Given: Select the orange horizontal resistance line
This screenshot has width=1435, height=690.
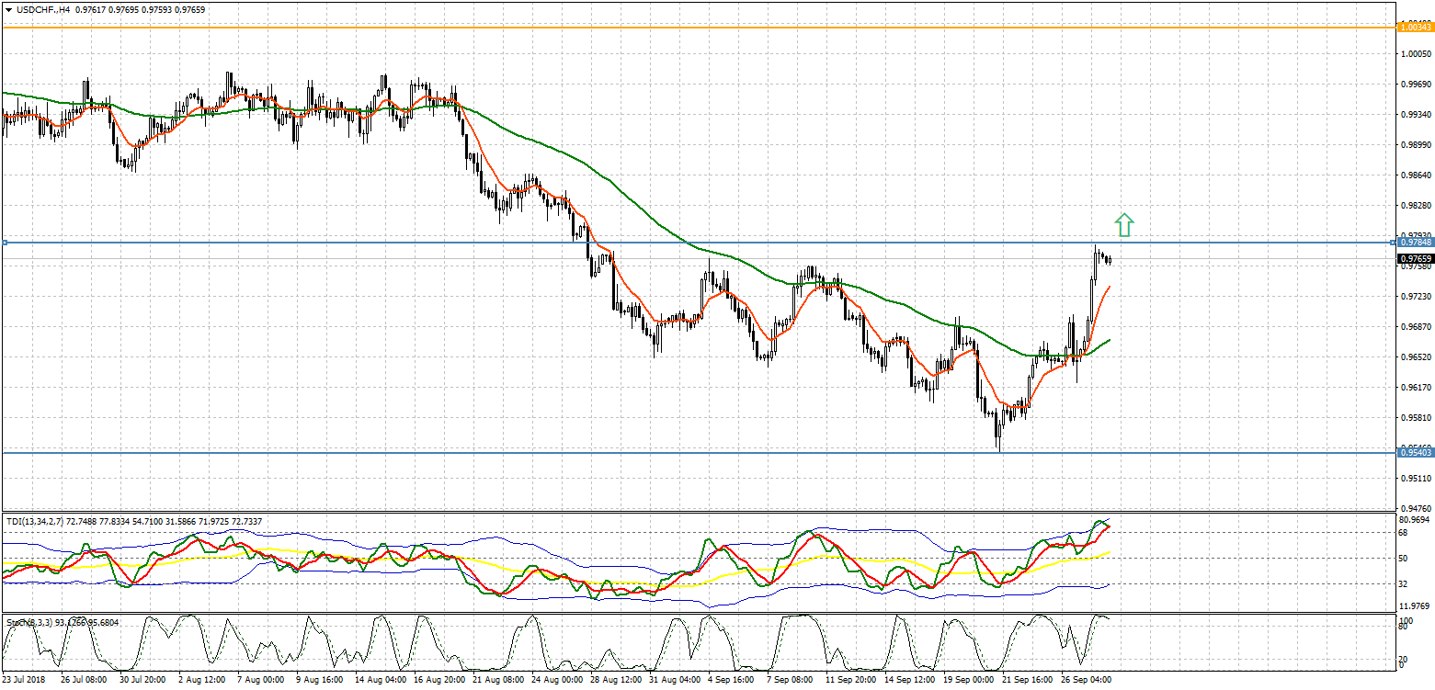Looking at the screenshot, I should (x=643, y=28).
